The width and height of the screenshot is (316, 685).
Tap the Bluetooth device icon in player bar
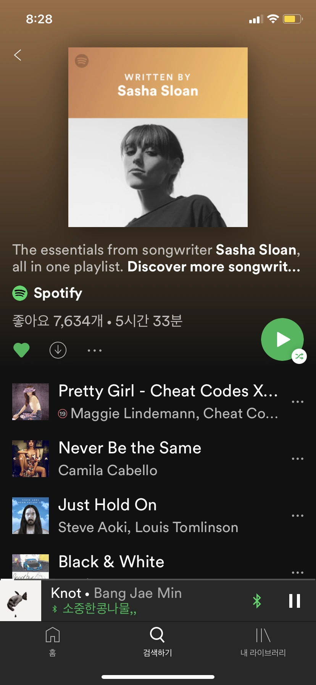pos(257,601)
